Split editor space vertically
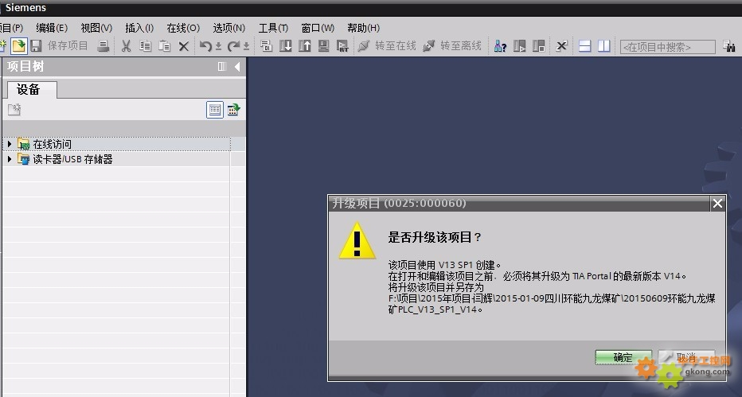Screen dimensions: 742x397 point(603,46)
